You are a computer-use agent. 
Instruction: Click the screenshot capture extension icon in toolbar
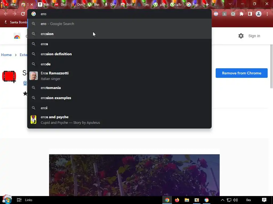point(233,14)
